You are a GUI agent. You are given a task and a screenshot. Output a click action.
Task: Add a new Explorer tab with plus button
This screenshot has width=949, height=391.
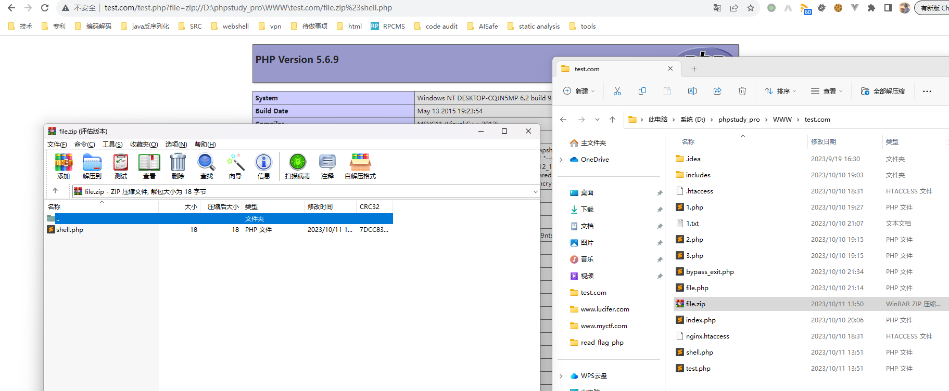pyautogui.click(x=694, y=69)
